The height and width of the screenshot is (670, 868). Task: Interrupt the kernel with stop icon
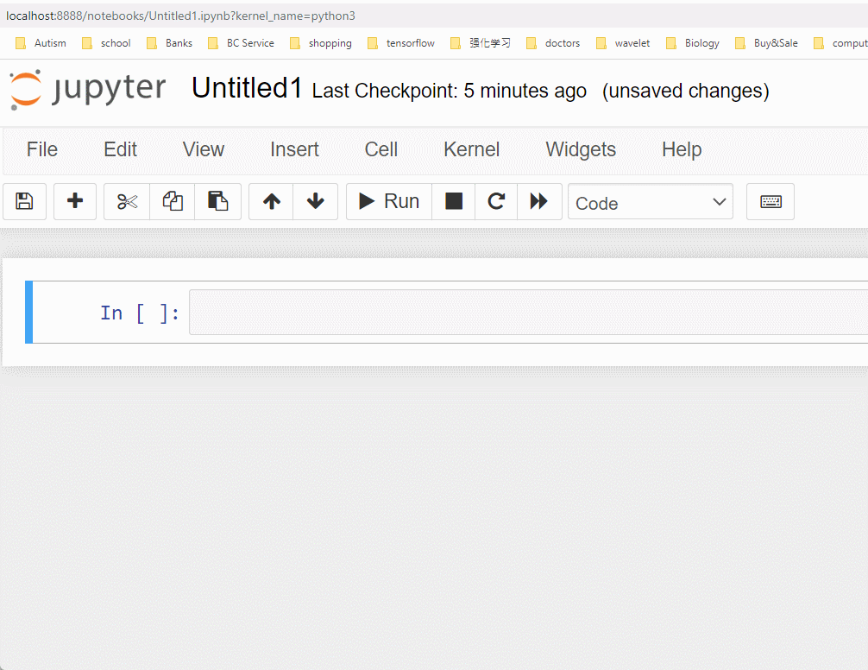(454, 201)
